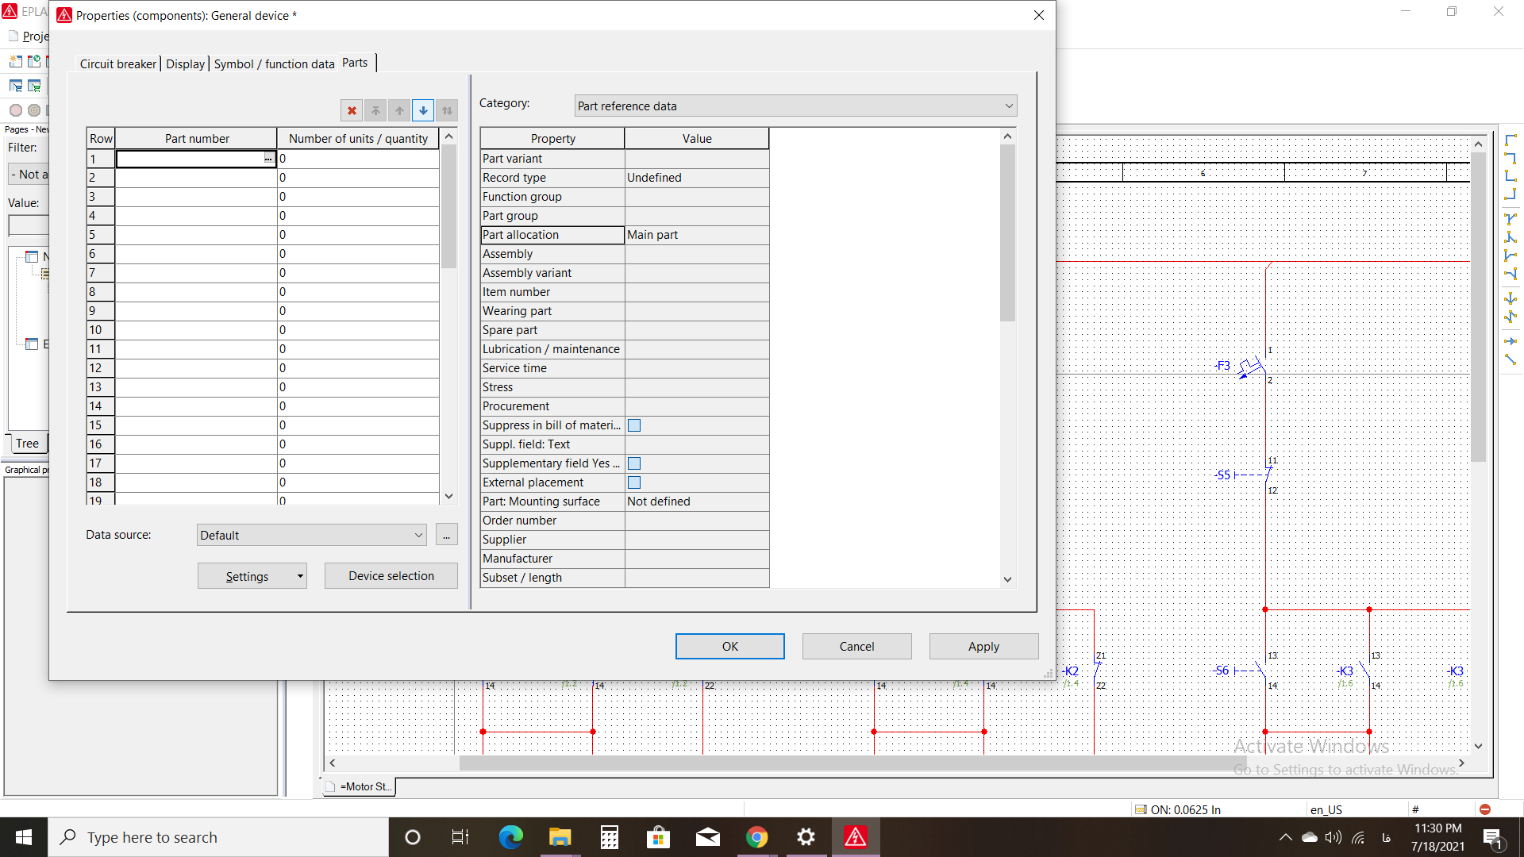This screenshot has height=857, width=1524.
Task: Move part row up arrow icon
Action: click(399, 110)
